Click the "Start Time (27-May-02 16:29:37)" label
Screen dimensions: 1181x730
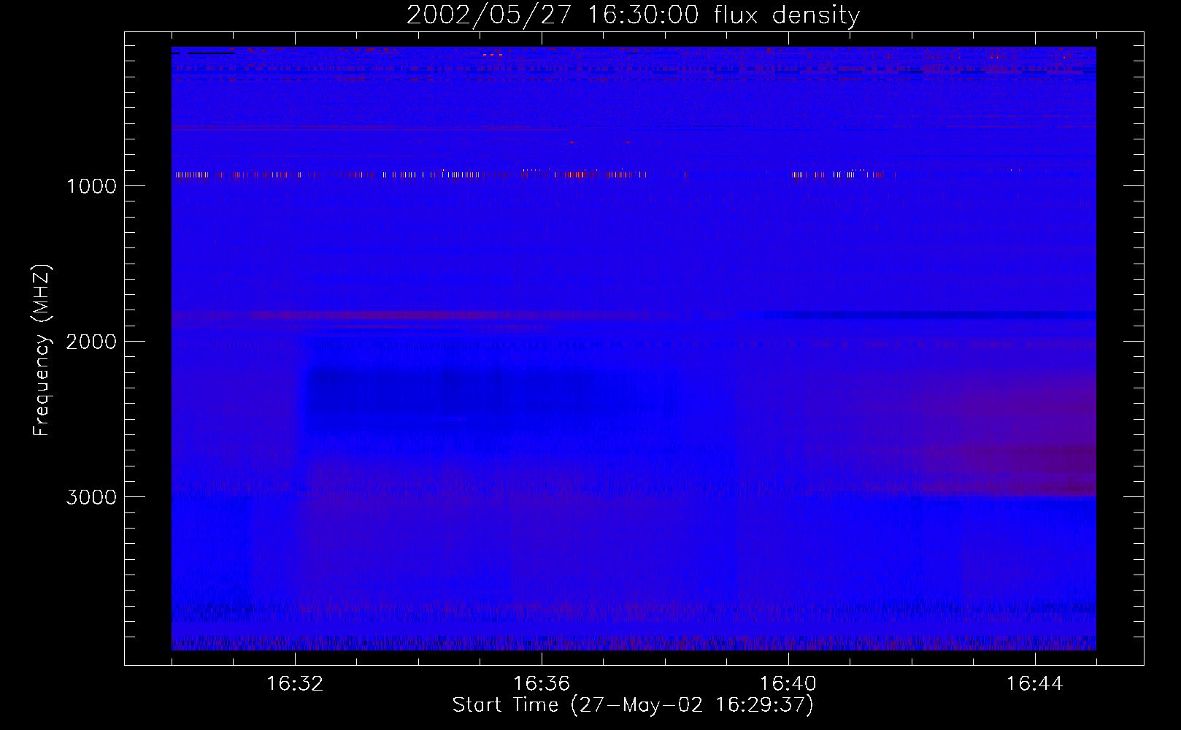tap(633, 705)
